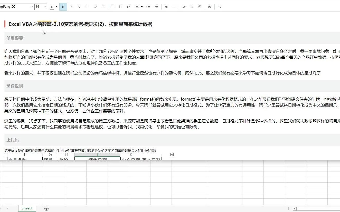Image resolution: width=340 pixels, height=212 pixels.
Task: Add a new sheet with the plus button
Action: (46, 208)
